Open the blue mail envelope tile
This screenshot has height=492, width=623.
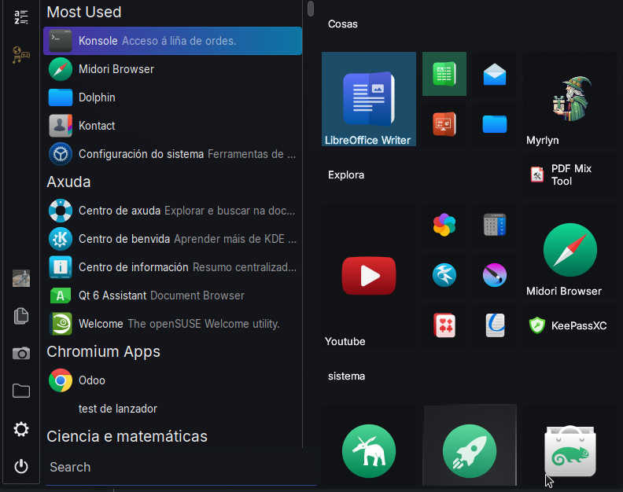coord(495,75)
